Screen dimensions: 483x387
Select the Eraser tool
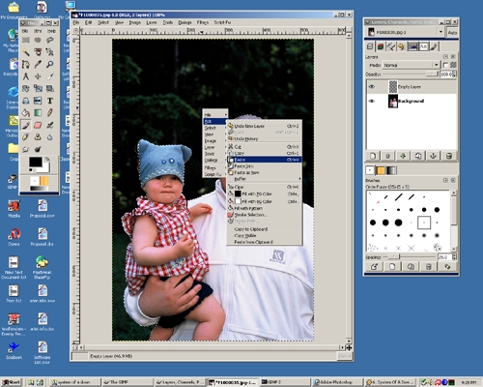coord(38,125)
